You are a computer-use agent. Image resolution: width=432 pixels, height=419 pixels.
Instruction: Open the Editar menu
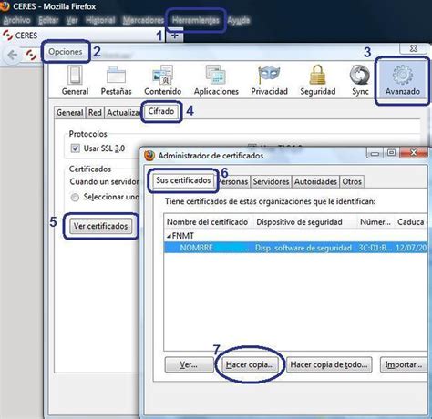(x=48, y=20)
